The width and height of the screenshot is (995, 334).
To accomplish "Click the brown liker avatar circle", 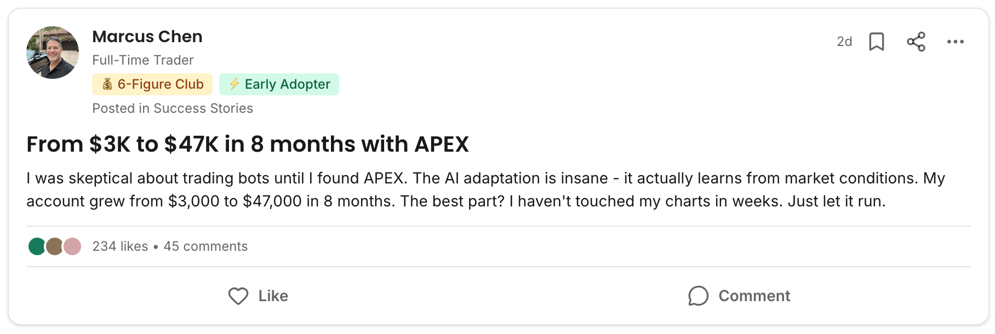I will point(54,246).
